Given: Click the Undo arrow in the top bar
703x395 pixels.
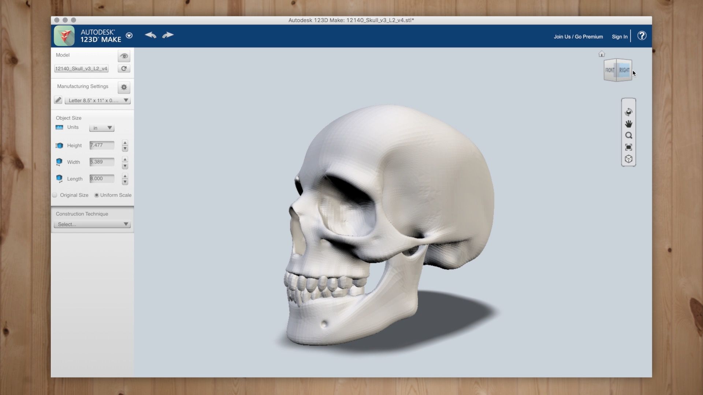Looking at the screenshot, I should point(150,35).
